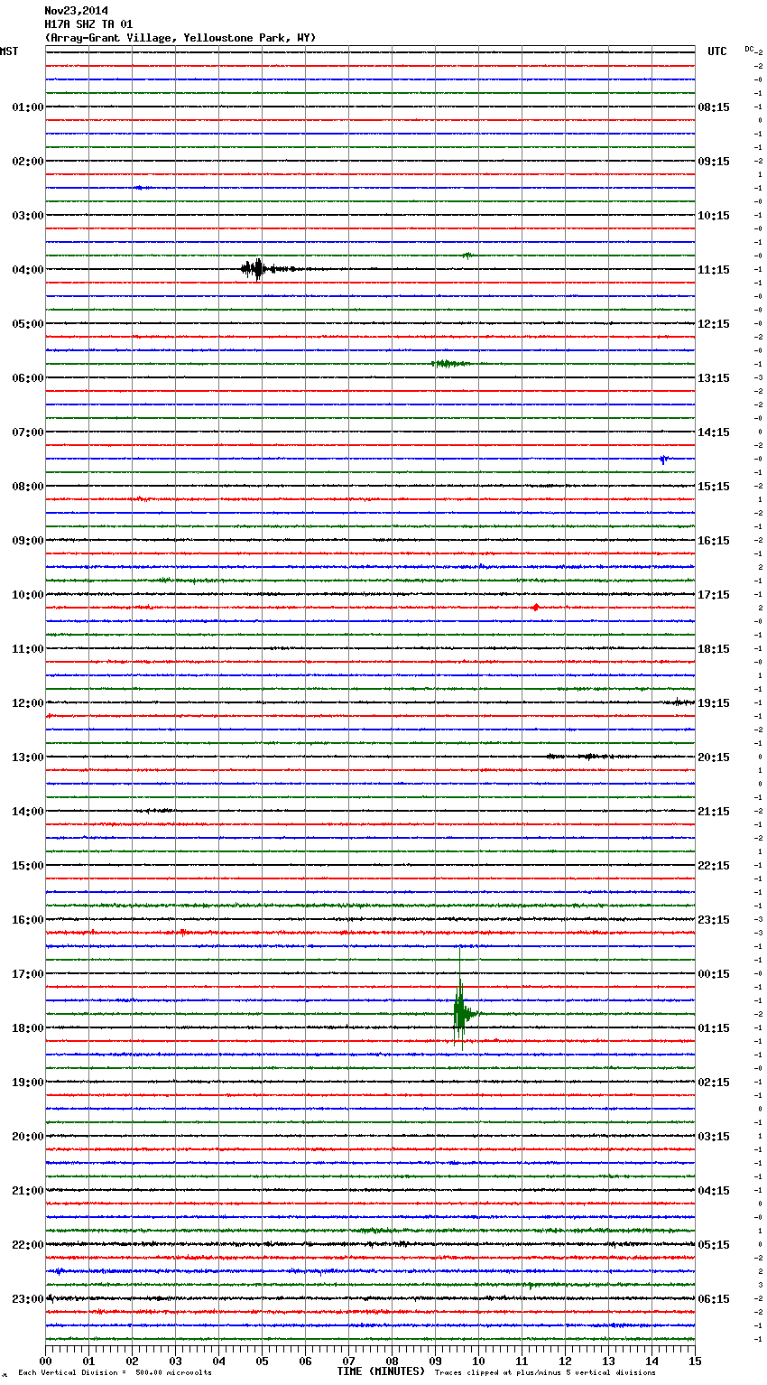Select the 08:00 MST time label
The height and width of the screenshot is (1385, 767).
[x=28, y=487]
